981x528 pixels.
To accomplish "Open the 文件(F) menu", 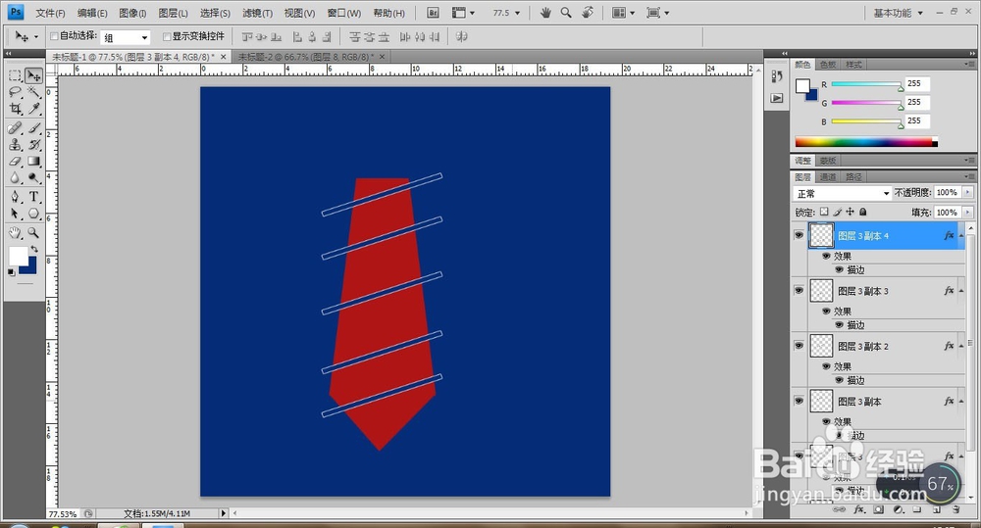I will coord(50,13).
